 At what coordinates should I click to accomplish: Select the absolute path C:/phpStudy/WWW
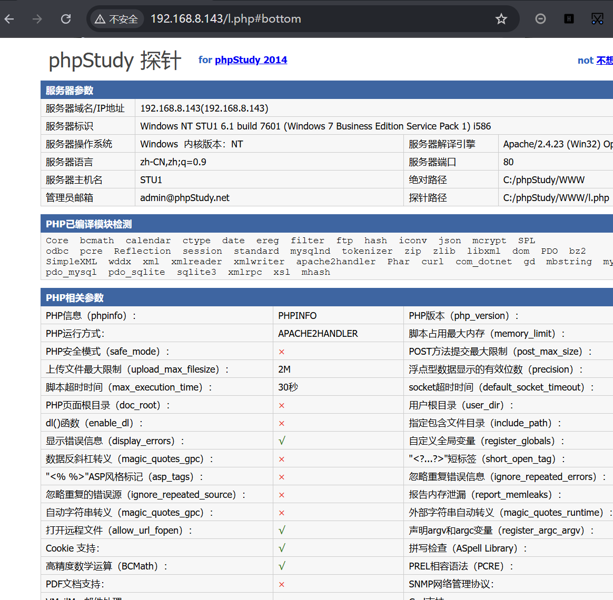tap(544, 180)
